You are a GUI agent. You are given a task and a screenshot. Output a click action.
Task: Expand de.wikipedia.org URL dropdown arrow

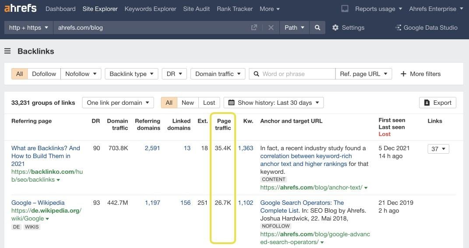47,219
